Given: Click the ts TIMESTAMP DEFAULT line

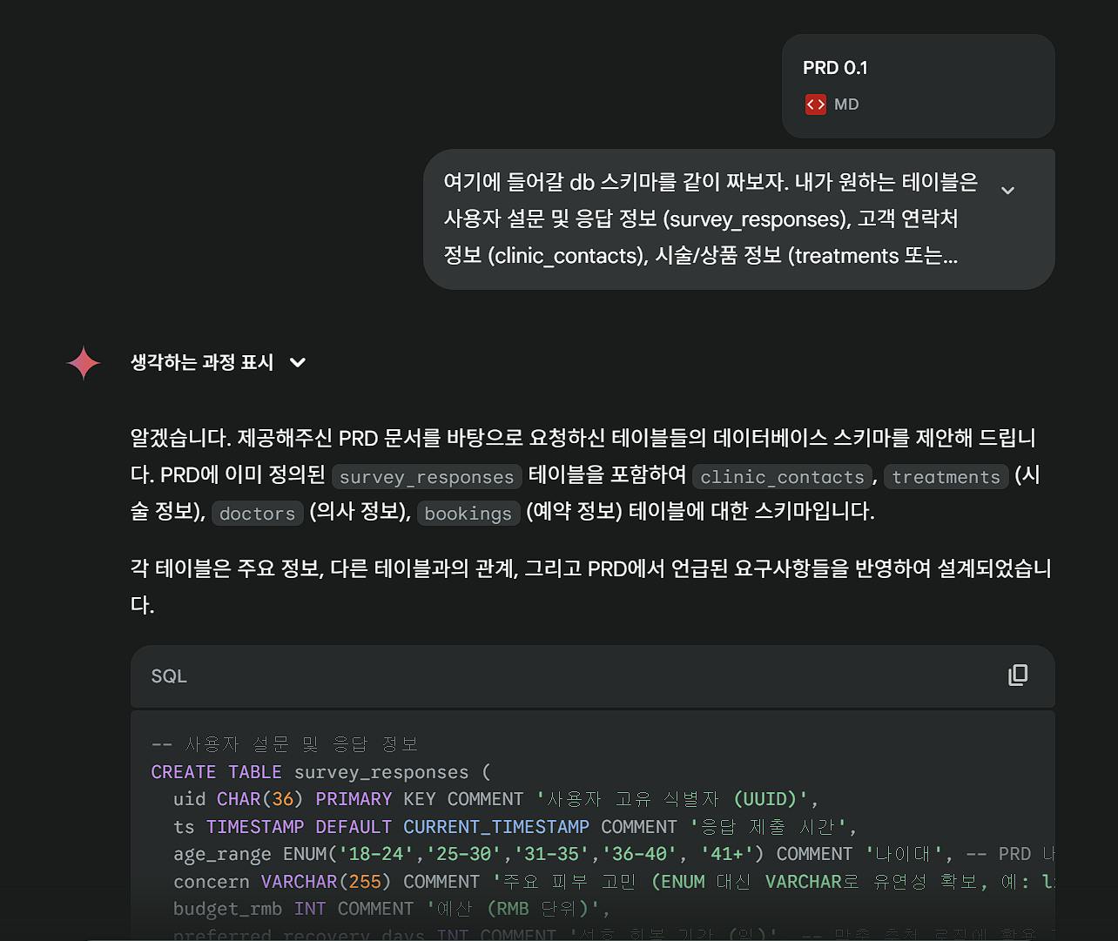Looking at the screenshot, I should pyautogui.click(x=515, y=827).
